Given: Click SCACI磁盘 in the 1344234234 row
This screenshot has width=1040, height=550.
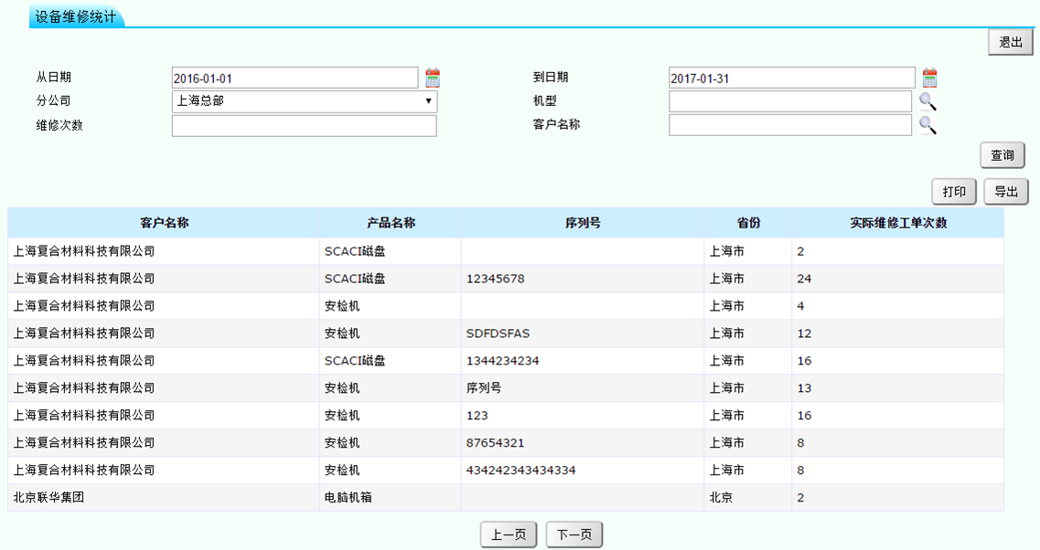Looking at the screenshot, I should 391,361.
